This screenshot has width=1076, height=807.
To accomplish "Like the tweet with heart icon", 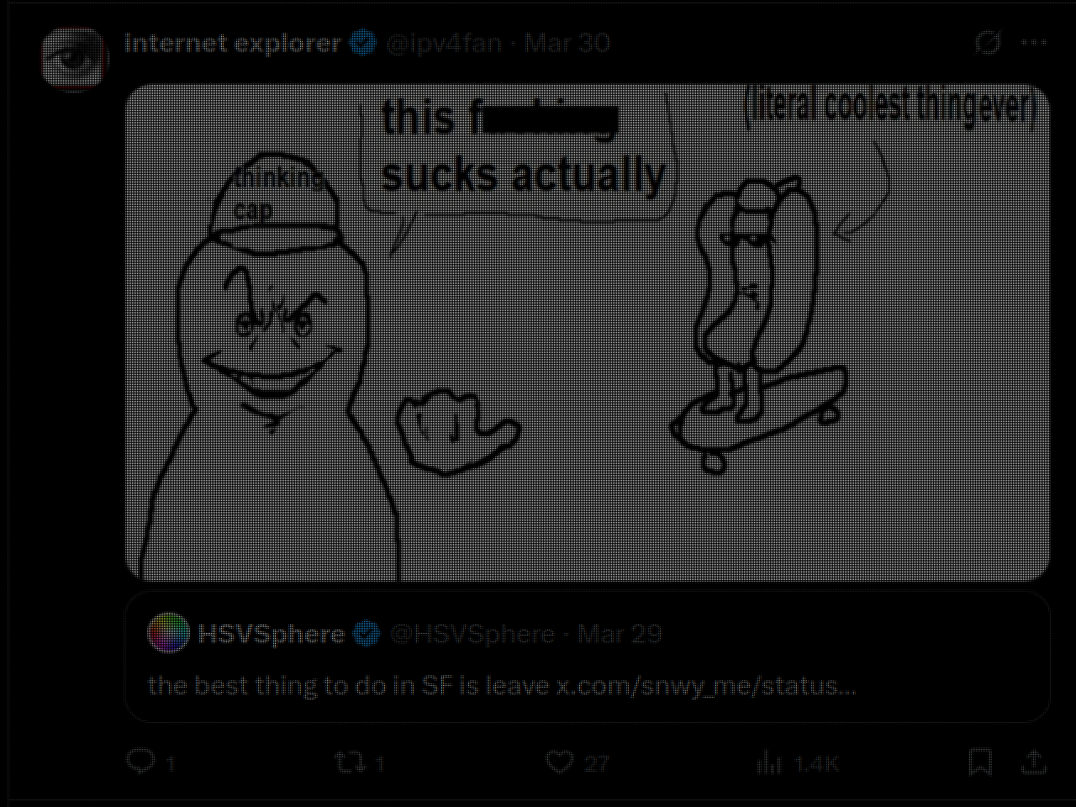I will pos(560,762).
